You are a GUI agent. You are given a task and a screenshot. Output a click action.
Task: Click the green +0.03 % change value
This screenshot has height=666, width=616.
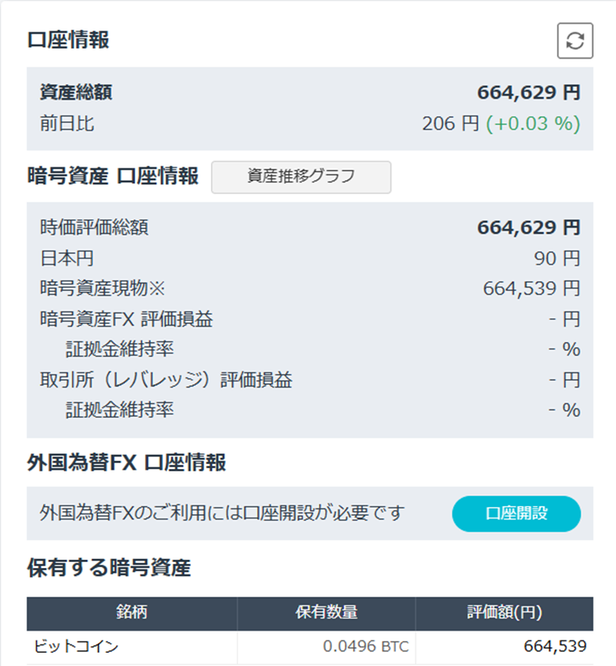[x=533, y=124]
